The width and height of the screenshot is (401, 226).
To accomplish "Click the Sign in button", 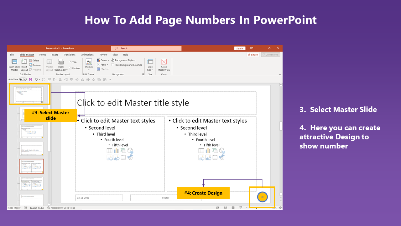I will [x=240, y=48].
